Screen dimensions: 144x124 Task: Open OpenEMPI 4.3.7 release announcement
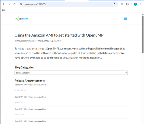pos(30,97)
